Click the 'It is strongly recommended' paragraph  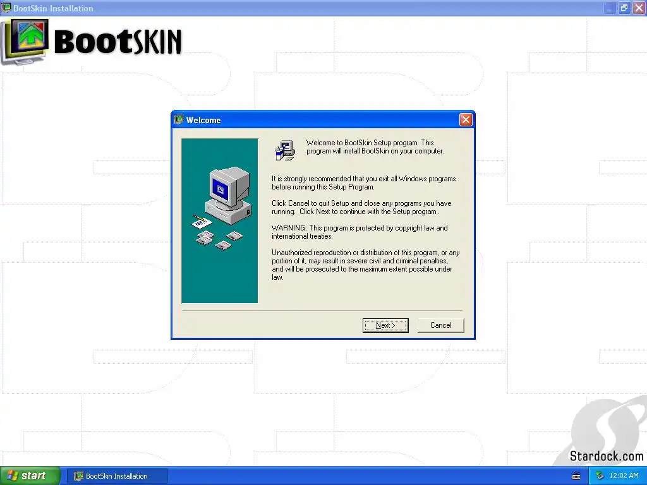coord(363,183)
